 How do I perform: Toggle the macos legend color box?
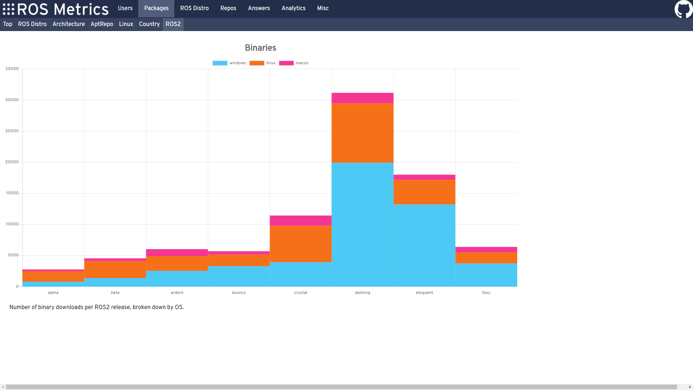[286, 63]
